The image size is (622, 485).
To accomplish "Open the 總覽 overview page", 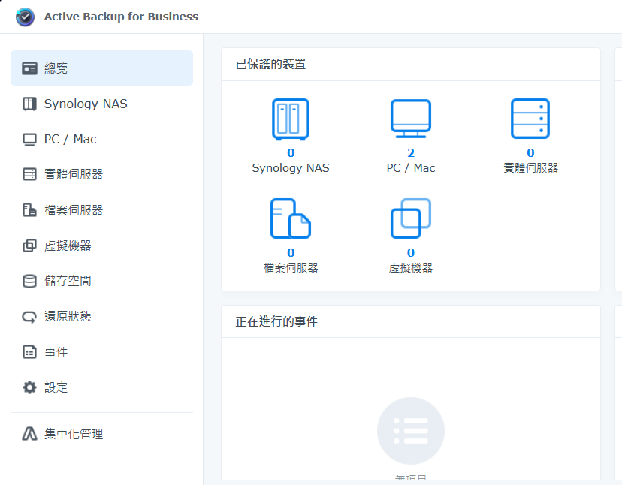I will 101,68.
